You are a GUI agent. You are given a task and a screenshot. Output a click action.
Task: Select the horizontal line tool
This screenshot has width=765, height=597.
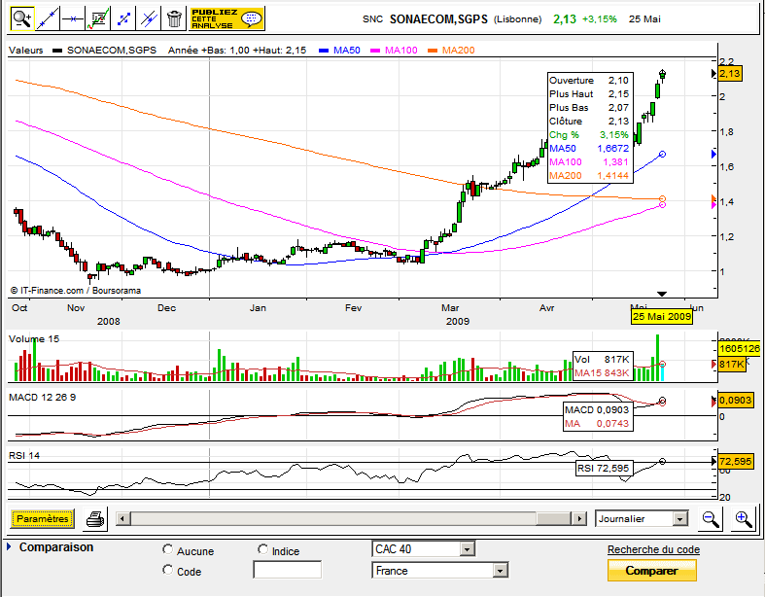[73, 19]
